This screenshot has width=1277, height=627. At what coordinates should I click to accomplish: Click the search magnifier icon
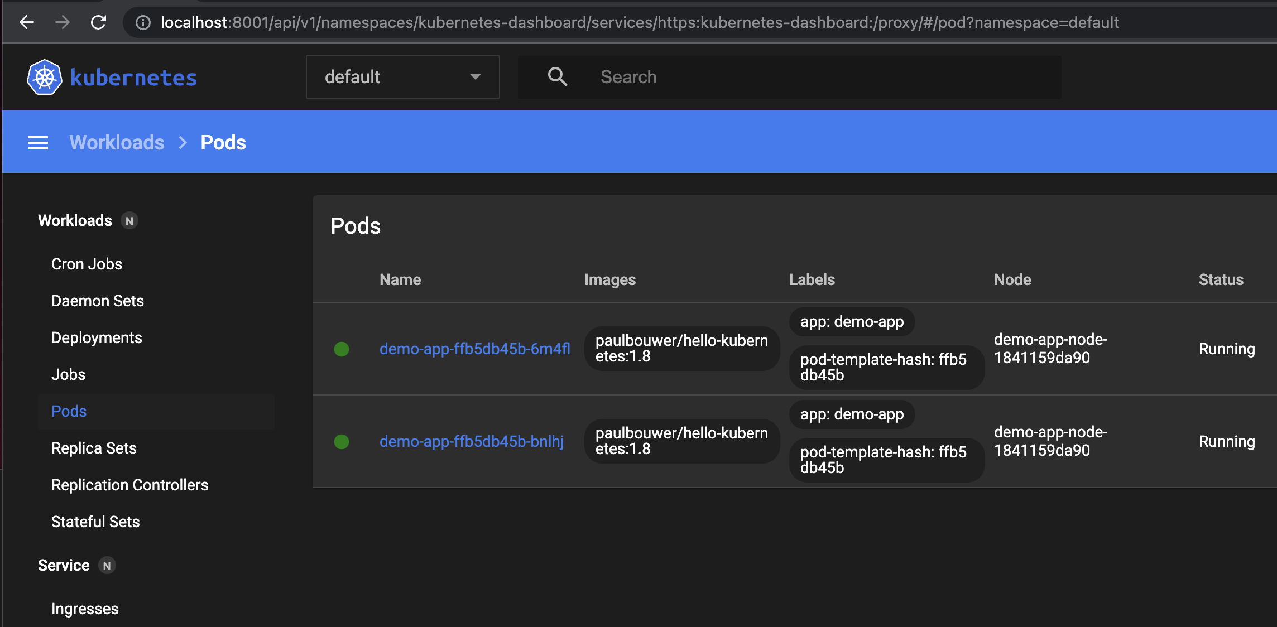tap(557, 77)
